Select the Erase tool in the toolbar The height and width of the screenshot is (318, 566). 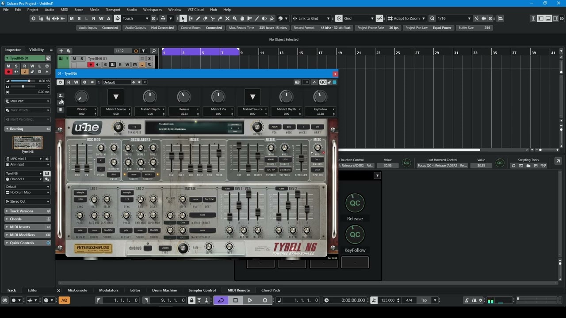click(205, 19)
